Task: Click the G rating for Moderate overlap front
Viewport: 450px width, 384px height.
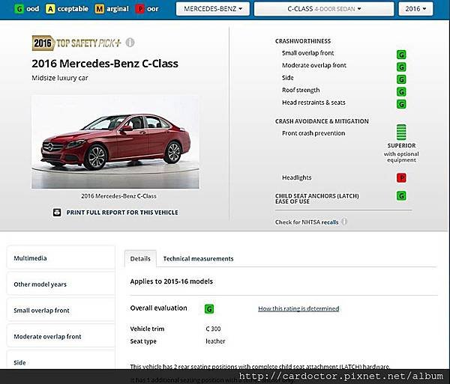Action: coord(401,67)
